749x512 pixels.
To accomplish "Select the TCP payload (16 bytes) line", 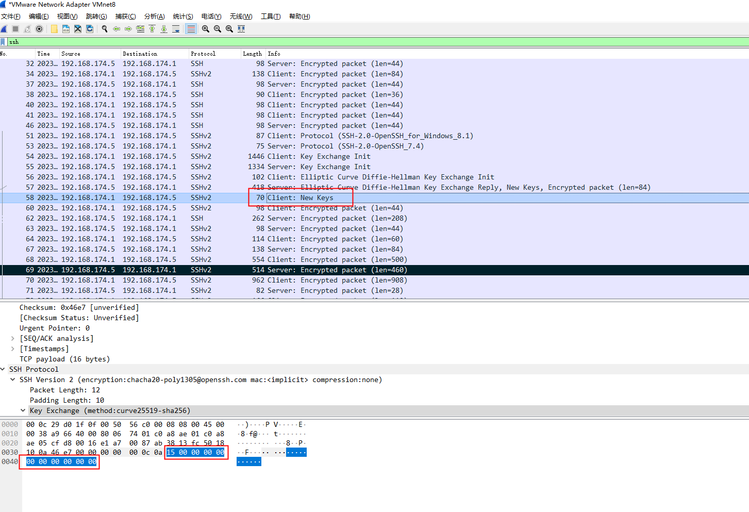I will point(64,359).
